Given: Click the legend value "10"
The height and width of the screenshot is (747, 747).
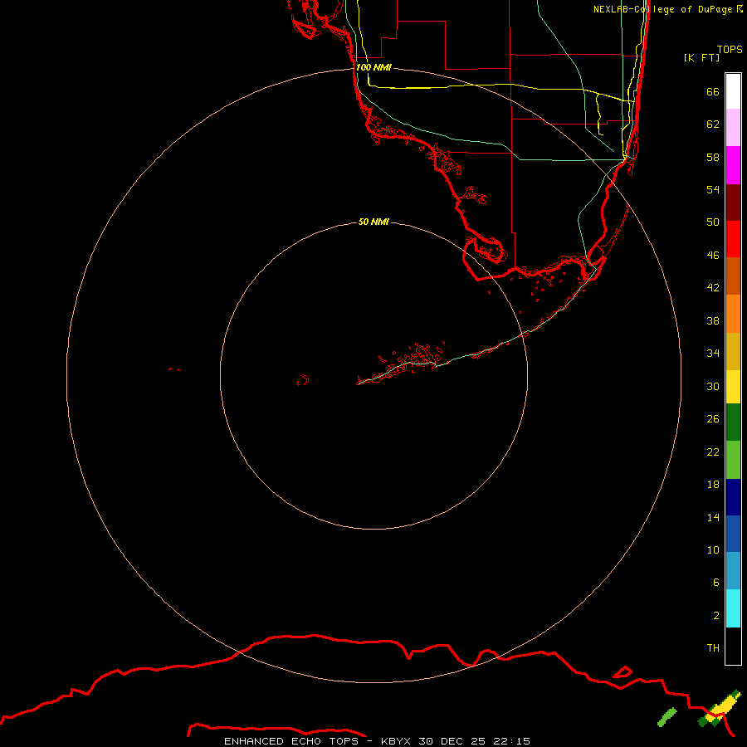Looking at the screenshot, I should [713, 550].
